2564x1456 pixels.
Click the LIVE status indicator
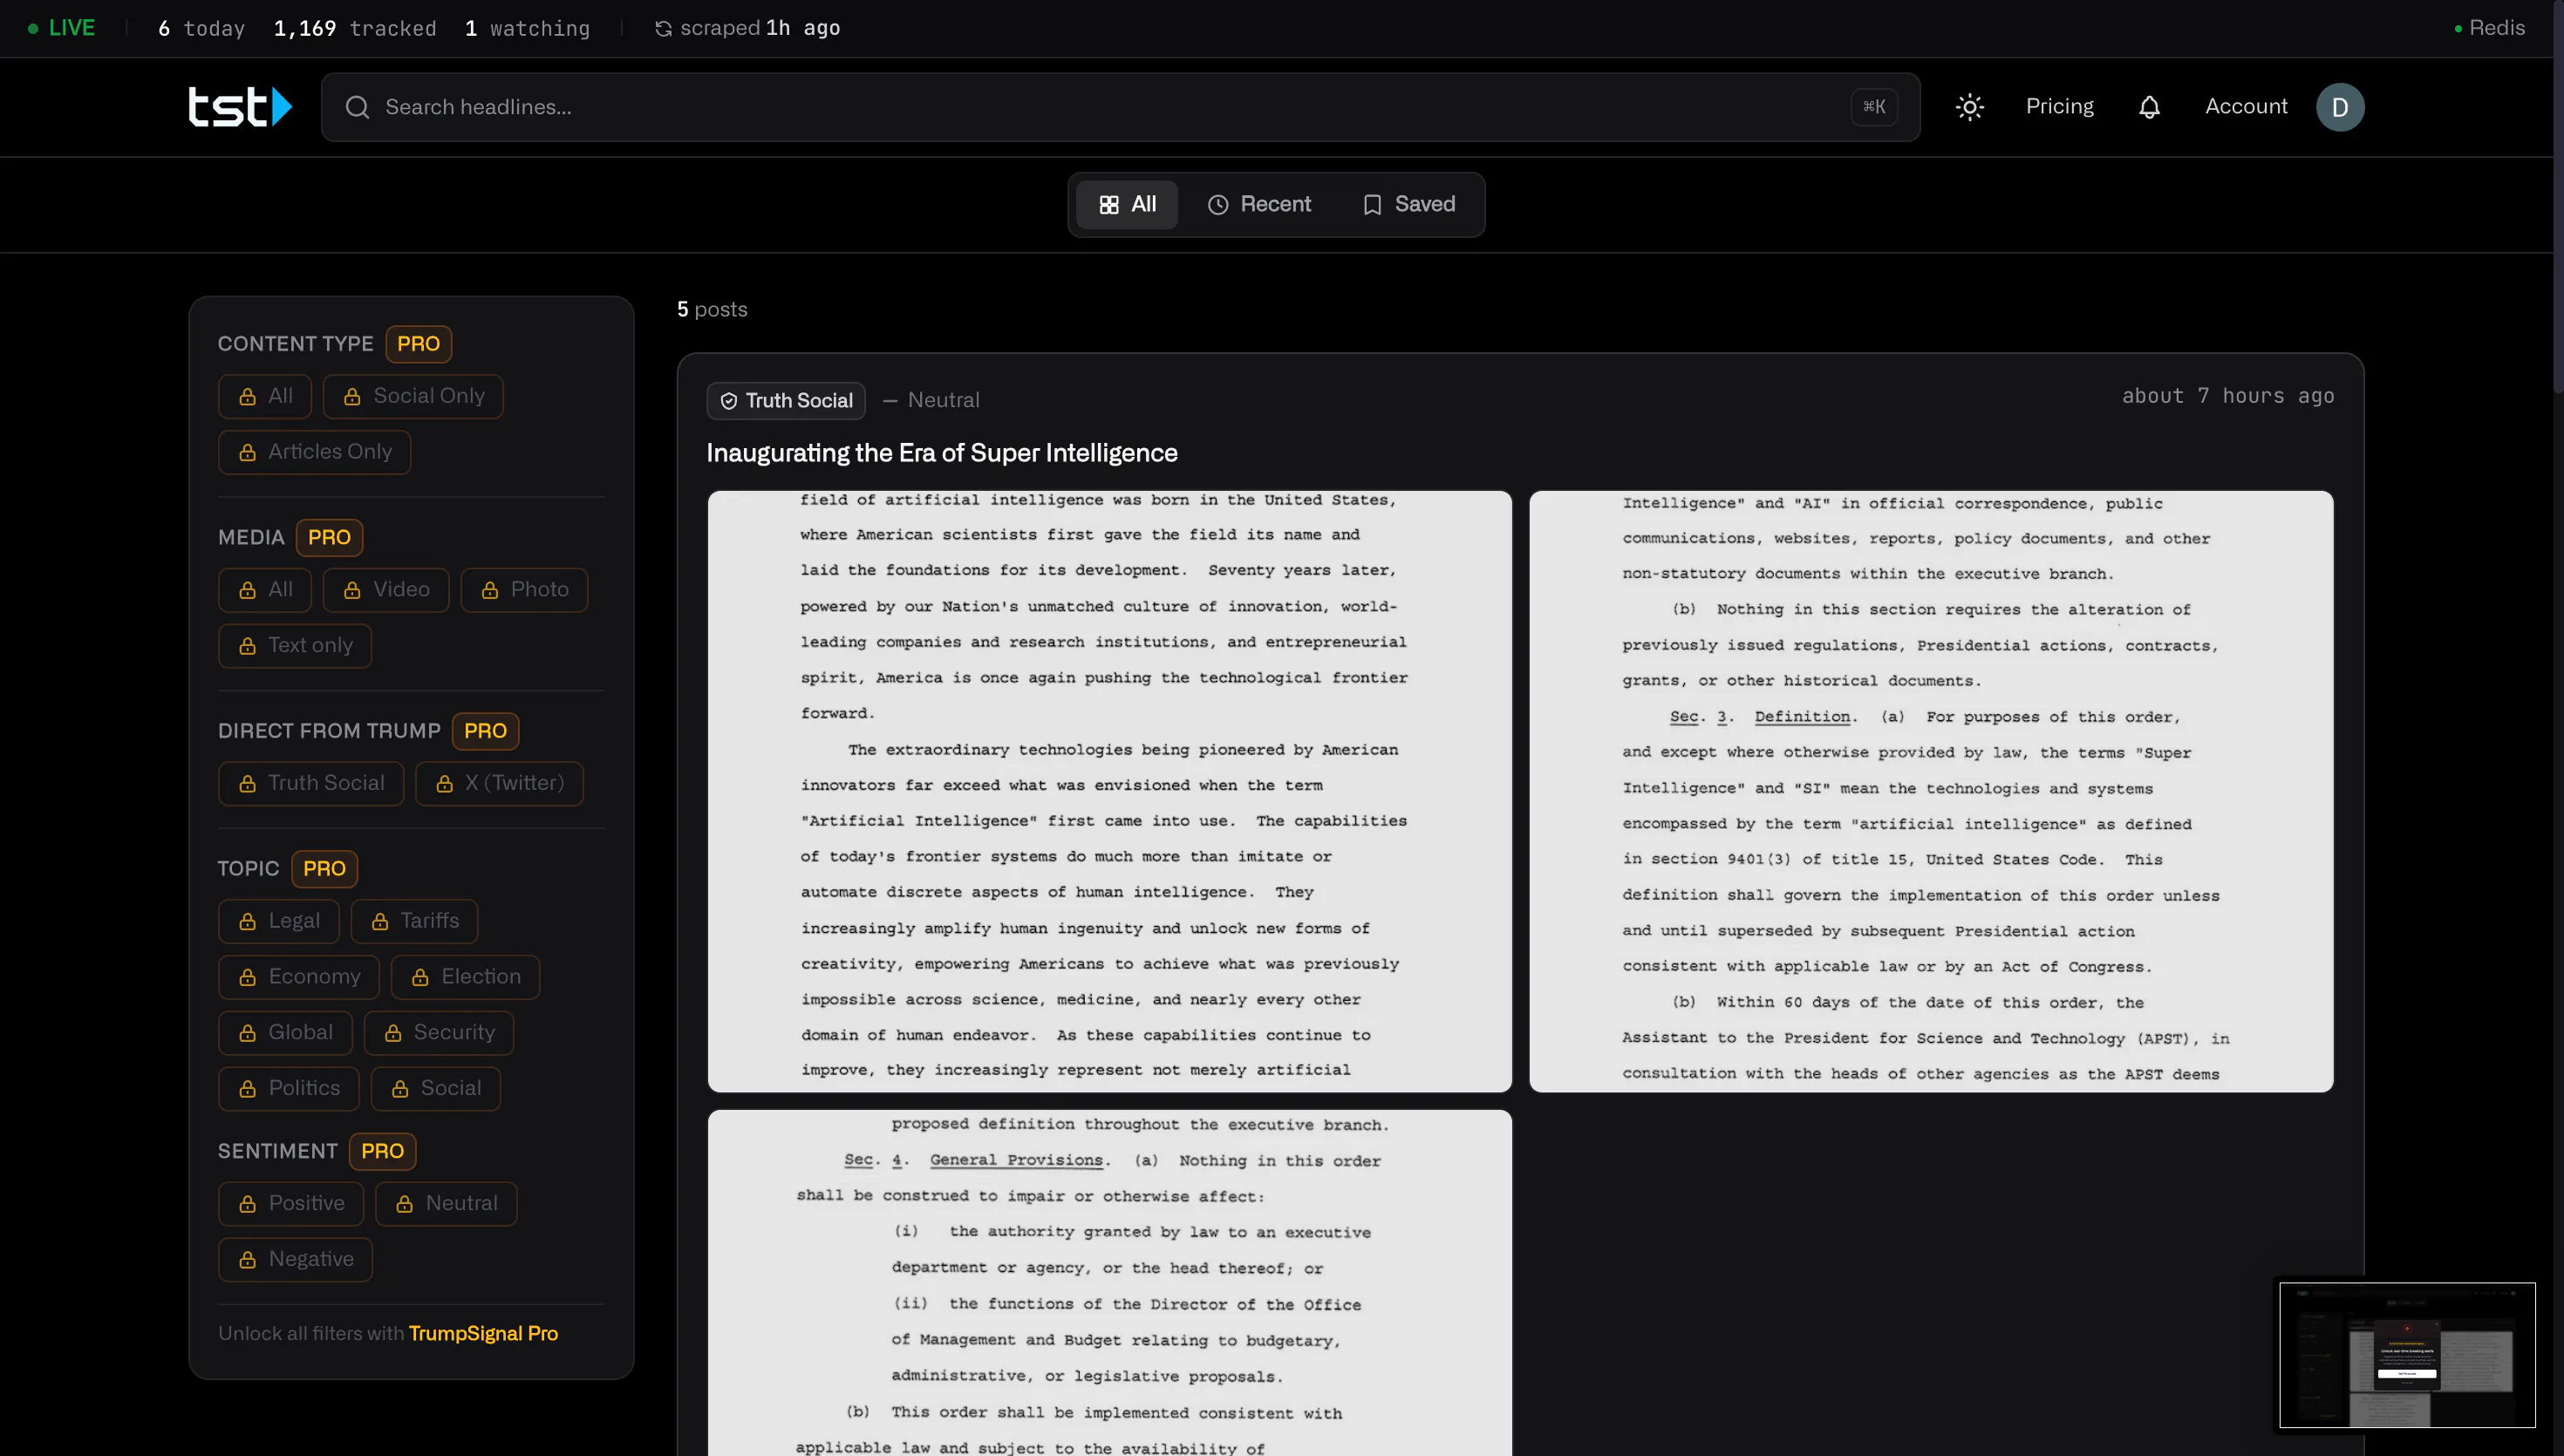pyautogui.click(x=61, y=28)
